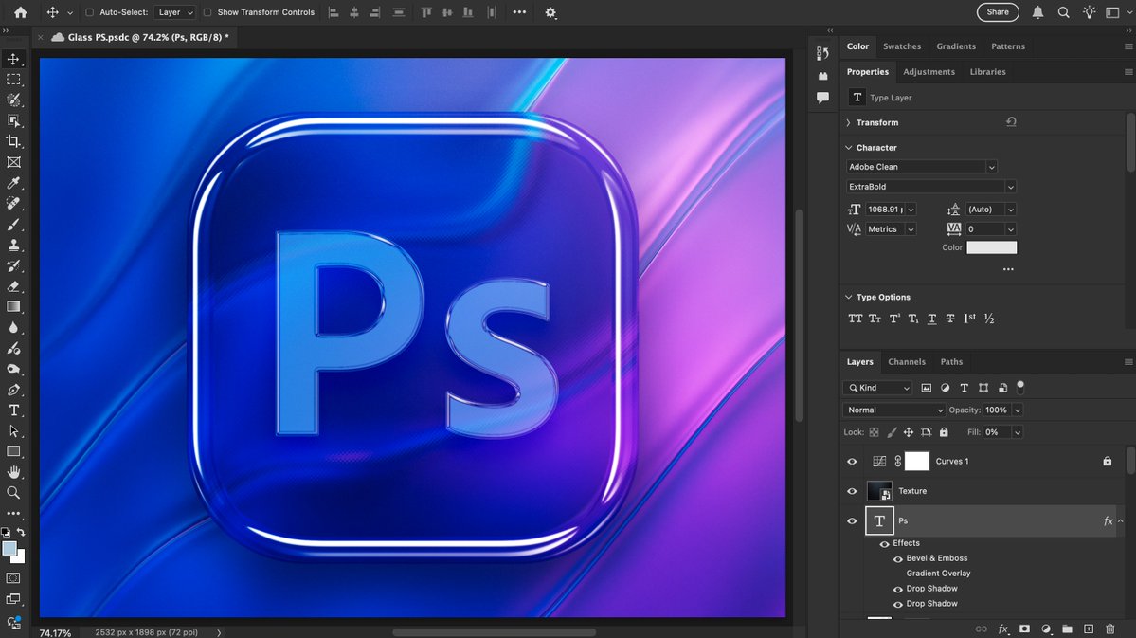Open the options bar gear settings
Viewport: 1136px width, 638px height.
(x=550, y=12)
